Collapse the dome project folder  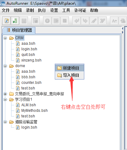pyautogui.click(x=5, y=66)
